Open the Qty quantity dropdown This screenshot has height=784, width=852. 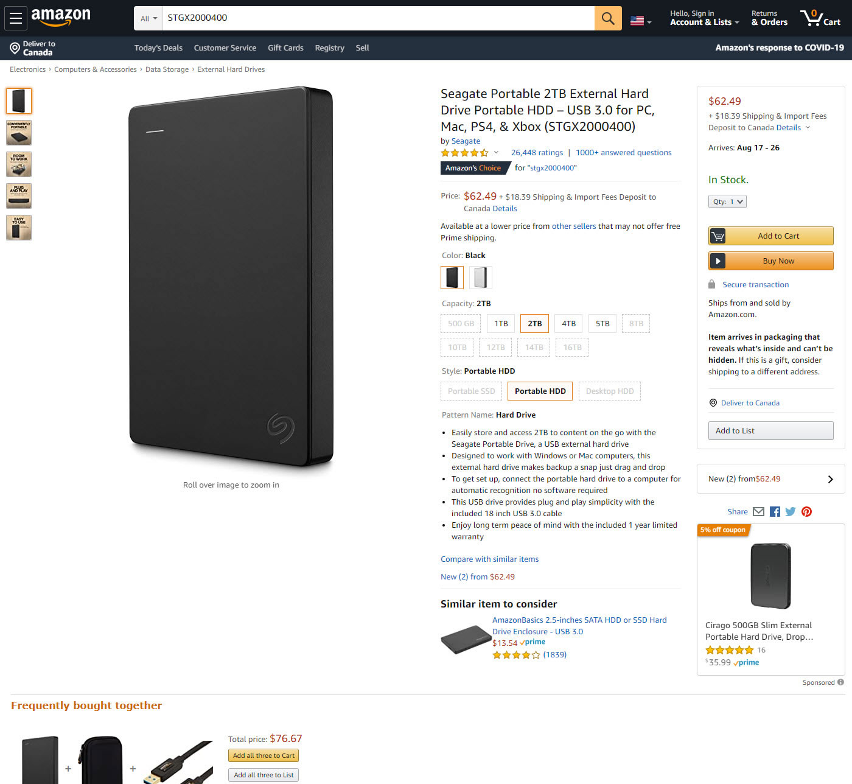(x=727, y=201)
